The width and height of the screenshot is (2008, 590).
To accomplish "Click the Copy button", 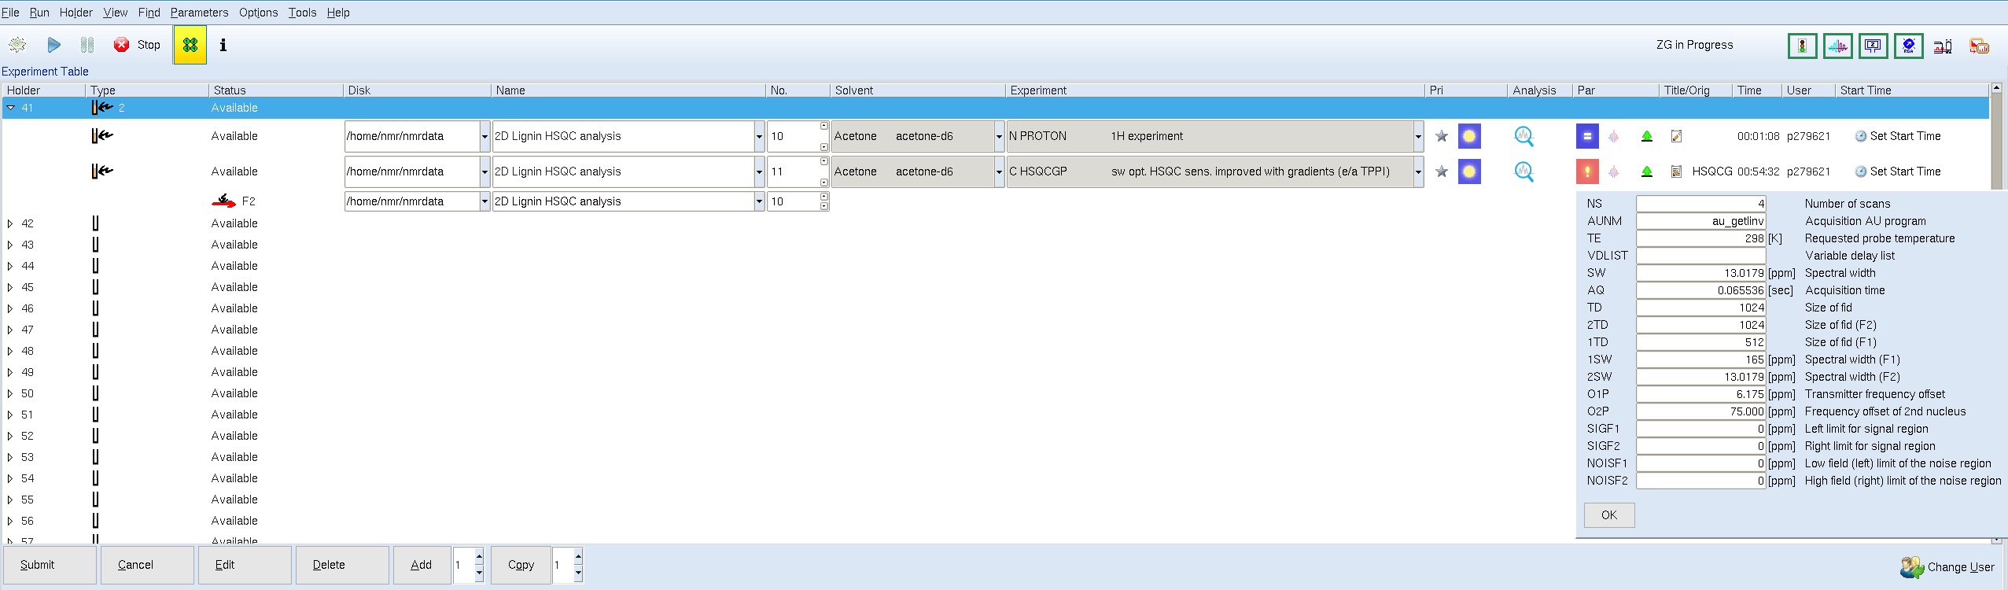I will pyautogui.click(x=521, y=565).
